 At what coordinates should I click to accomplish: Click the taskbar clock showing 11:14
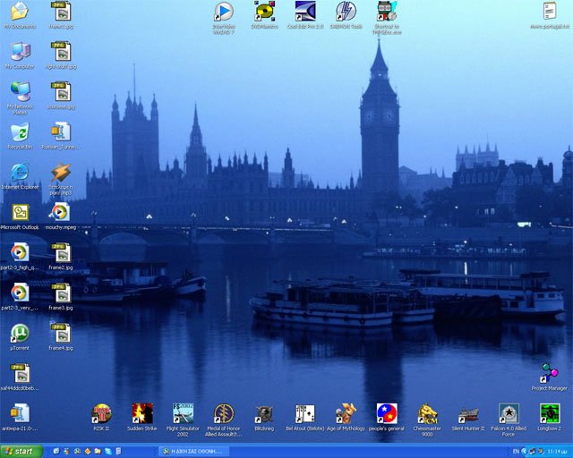click(557, 452)
